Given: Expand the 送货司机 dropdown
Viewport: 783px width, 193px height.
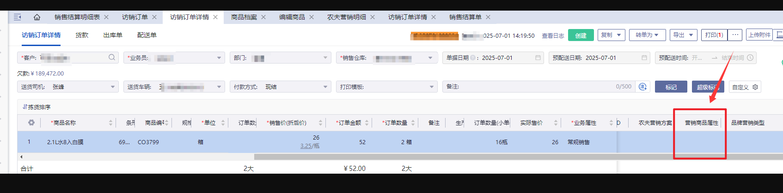Looking at the screenshot, I should pyautogui.click(x=113, y=87).
